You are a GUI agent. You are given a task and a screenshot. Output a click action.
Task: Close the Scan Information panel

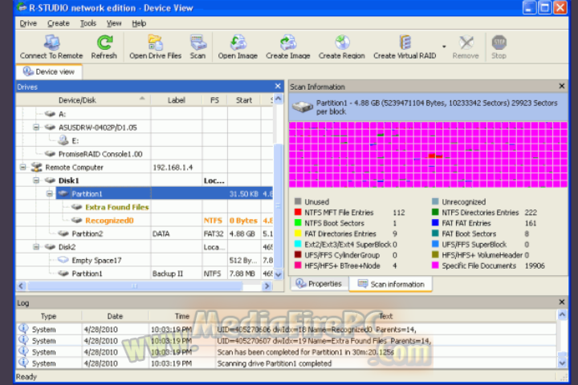pyautogui.click(x=562, y=86)
